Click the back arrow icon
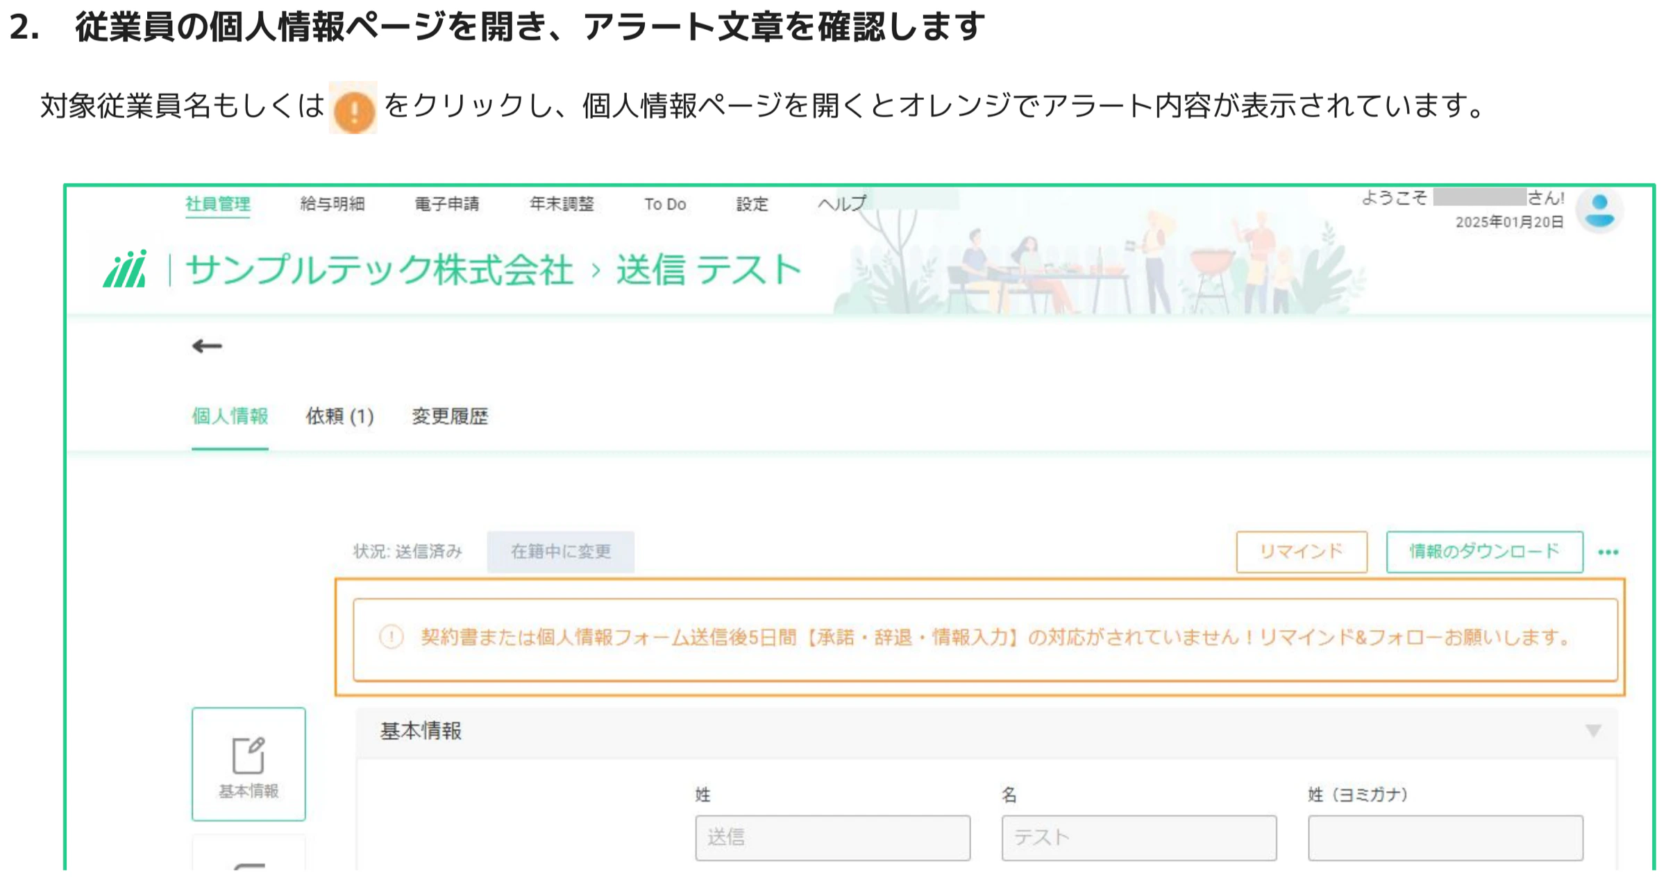 click(207, 346)
